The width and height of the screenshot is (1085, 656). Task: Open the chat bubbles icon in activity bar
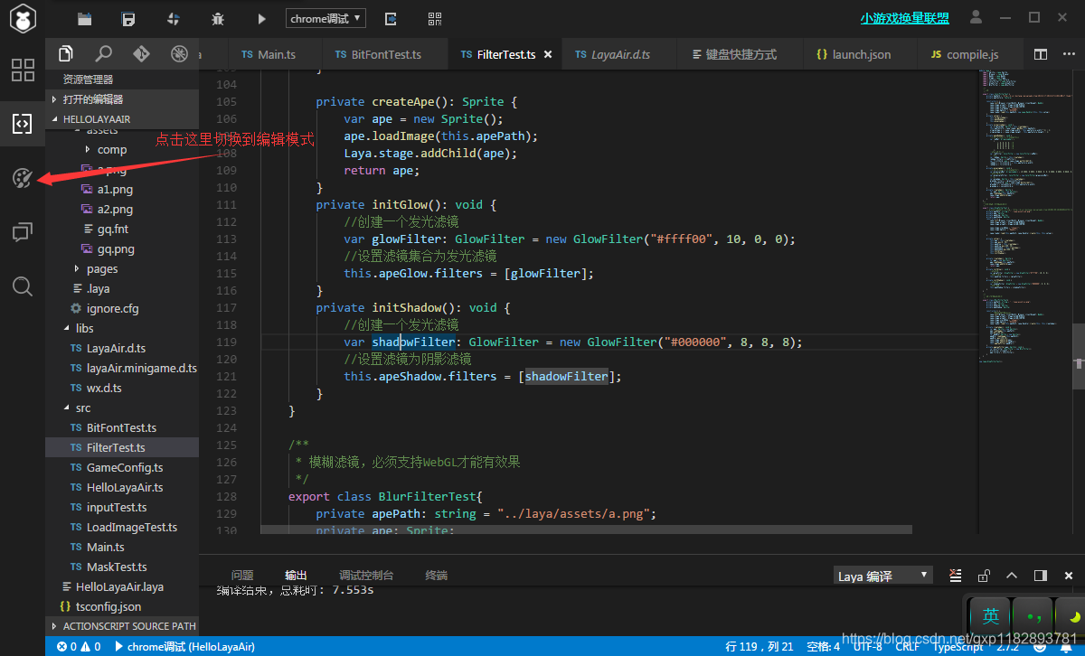tap(23, 232)
